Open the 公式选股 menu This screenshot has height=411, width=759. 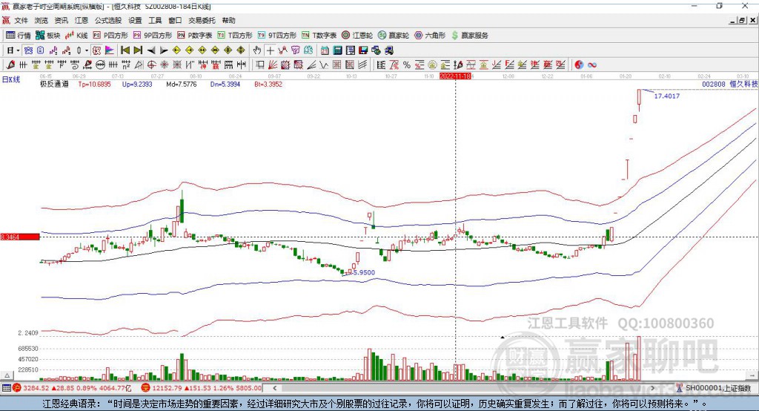tap(108, 20)
